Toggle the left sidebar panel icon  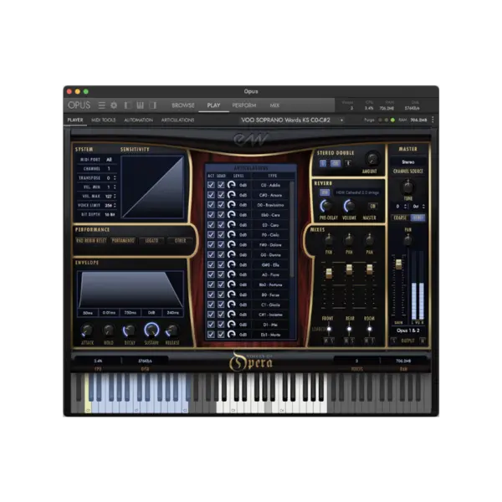pyautogui.click(x=127, y=105)
